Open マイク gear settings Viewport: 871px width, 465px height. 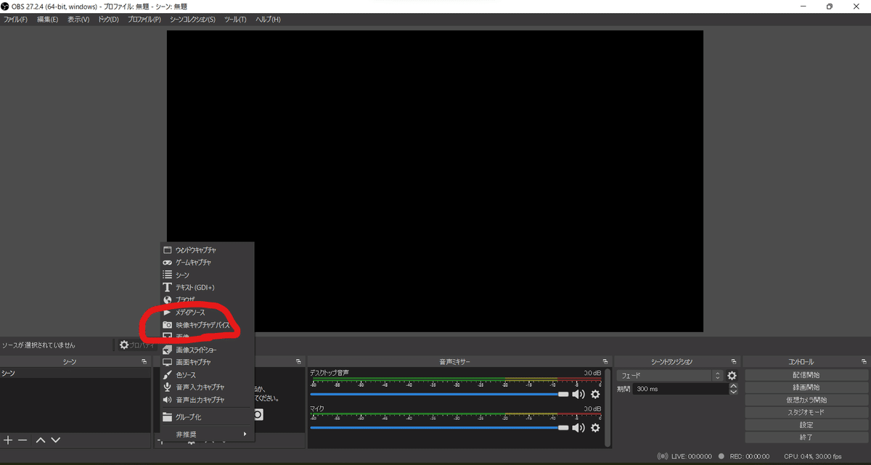coord(595,428)
